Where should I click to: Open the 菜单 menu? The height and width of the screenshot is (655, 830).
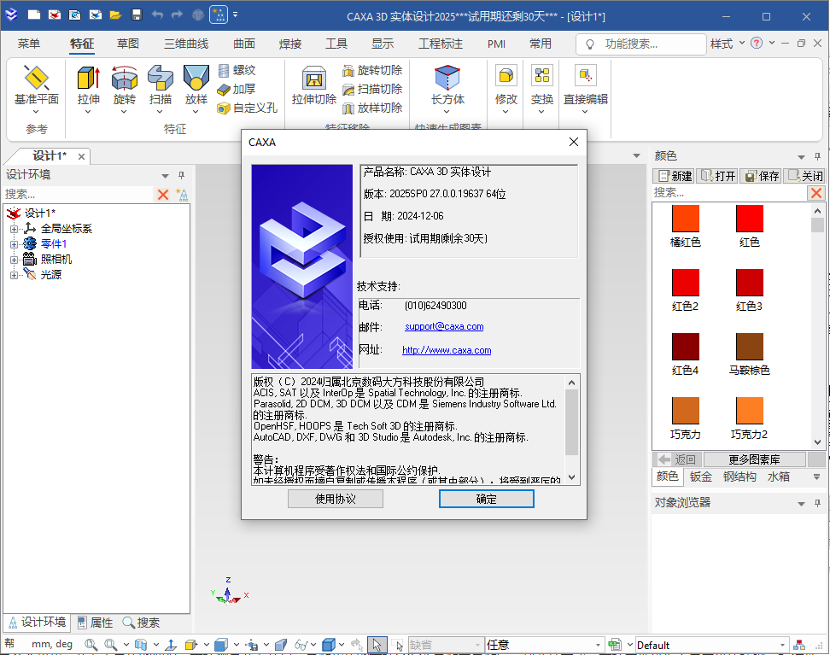coord(28,44)
